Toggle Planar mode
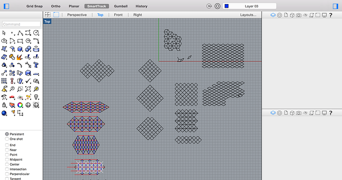The image size is (342, 180). tap(74, 6)
